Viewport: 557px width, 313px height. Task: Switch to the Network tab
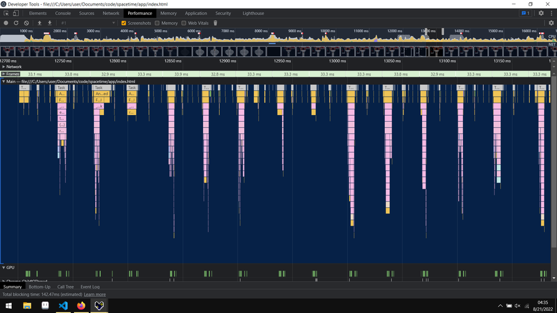coord(111,13)
